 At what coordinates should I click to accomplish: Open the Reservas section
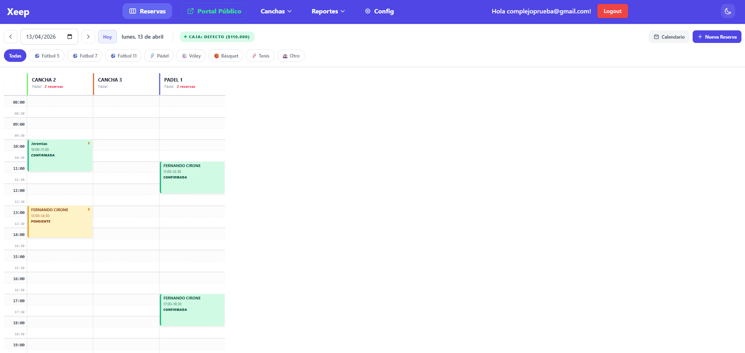pos(147,11)
